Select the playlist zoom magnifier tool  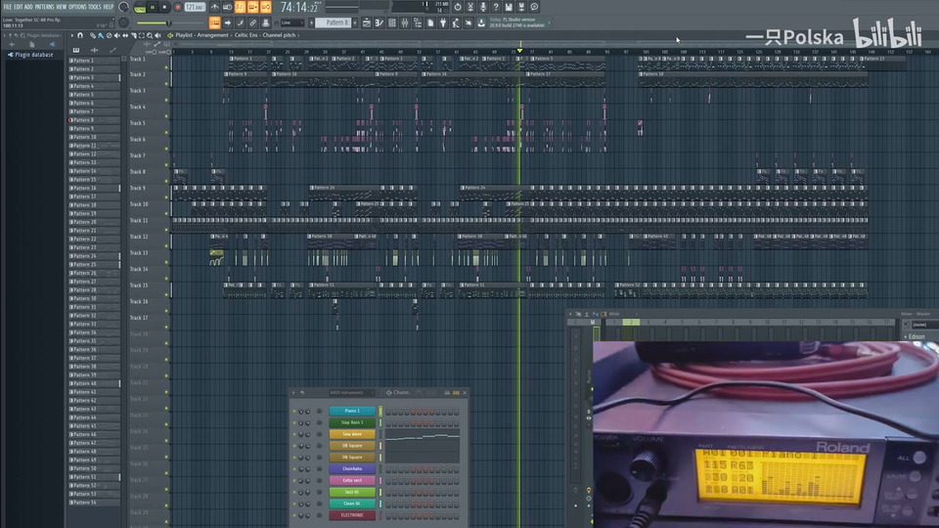tap(150, 35)
